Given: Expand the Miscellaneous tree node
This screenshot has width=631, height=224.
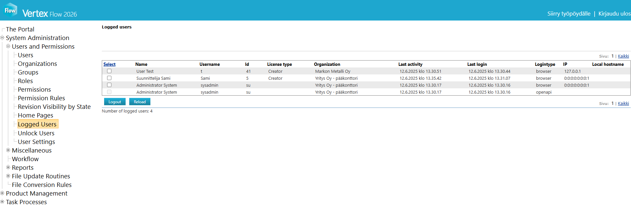Looking at the screenshot, I should coord(8,150).
